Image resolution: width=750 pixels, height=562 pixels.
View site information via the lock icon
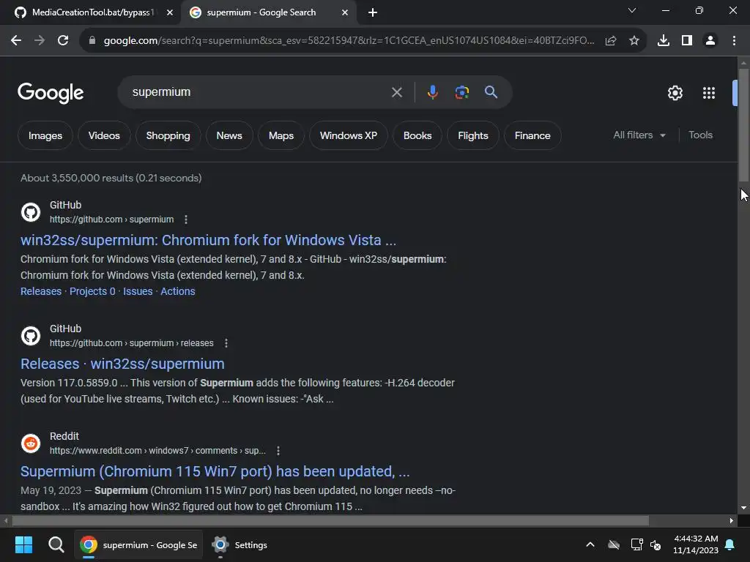pos(92,41)
